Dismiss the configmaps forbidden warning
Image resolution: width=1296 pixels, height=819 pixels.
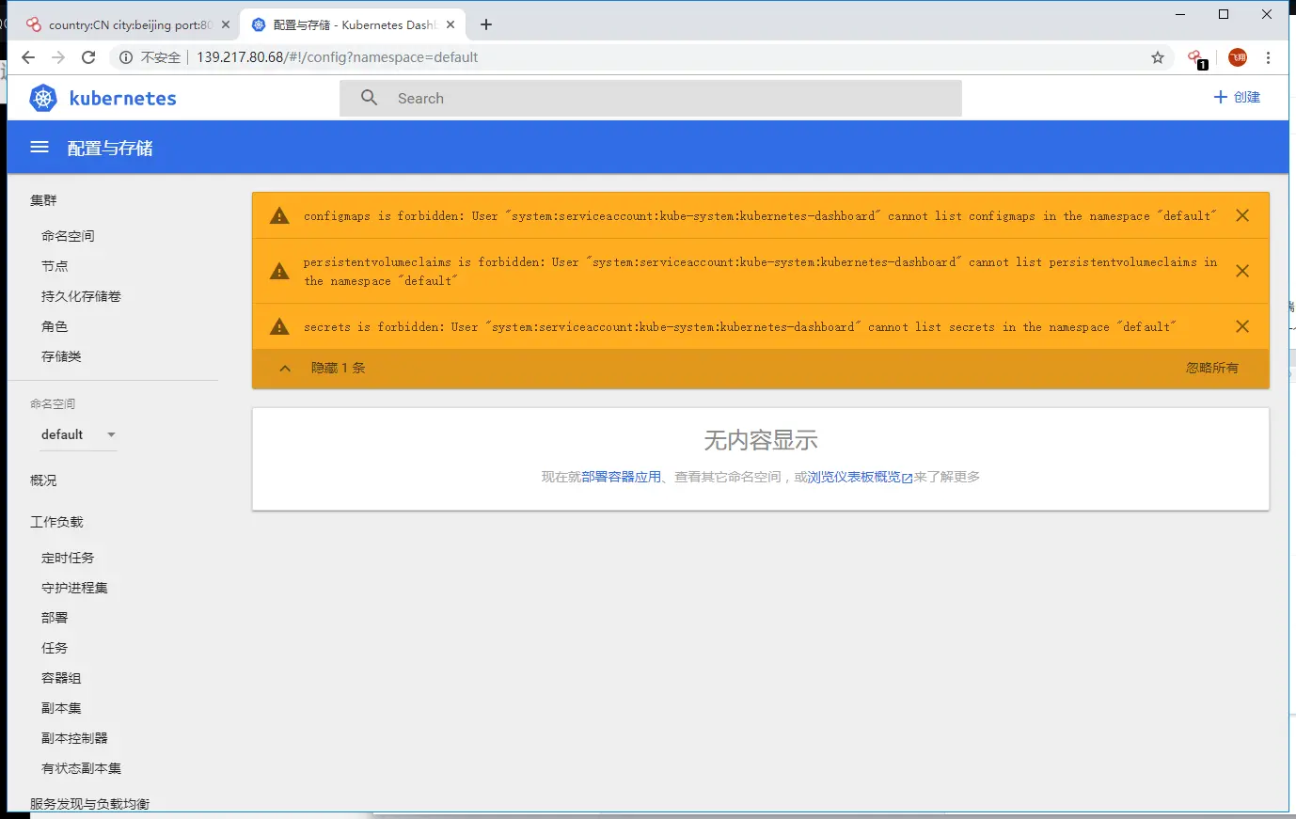pyautogui.click(x=1242, y=215)
